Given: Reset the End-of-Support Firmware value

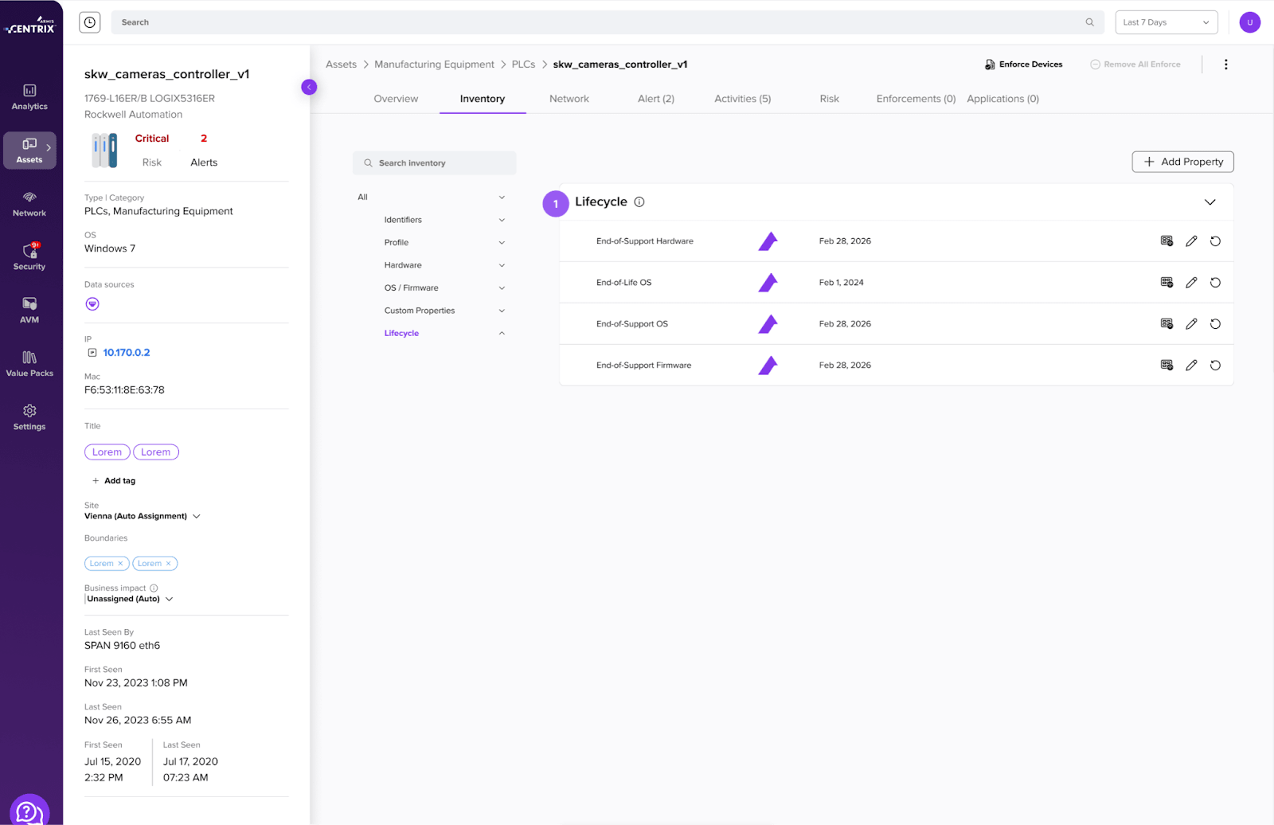Looking at the screenshot, I should (1215, 366).
